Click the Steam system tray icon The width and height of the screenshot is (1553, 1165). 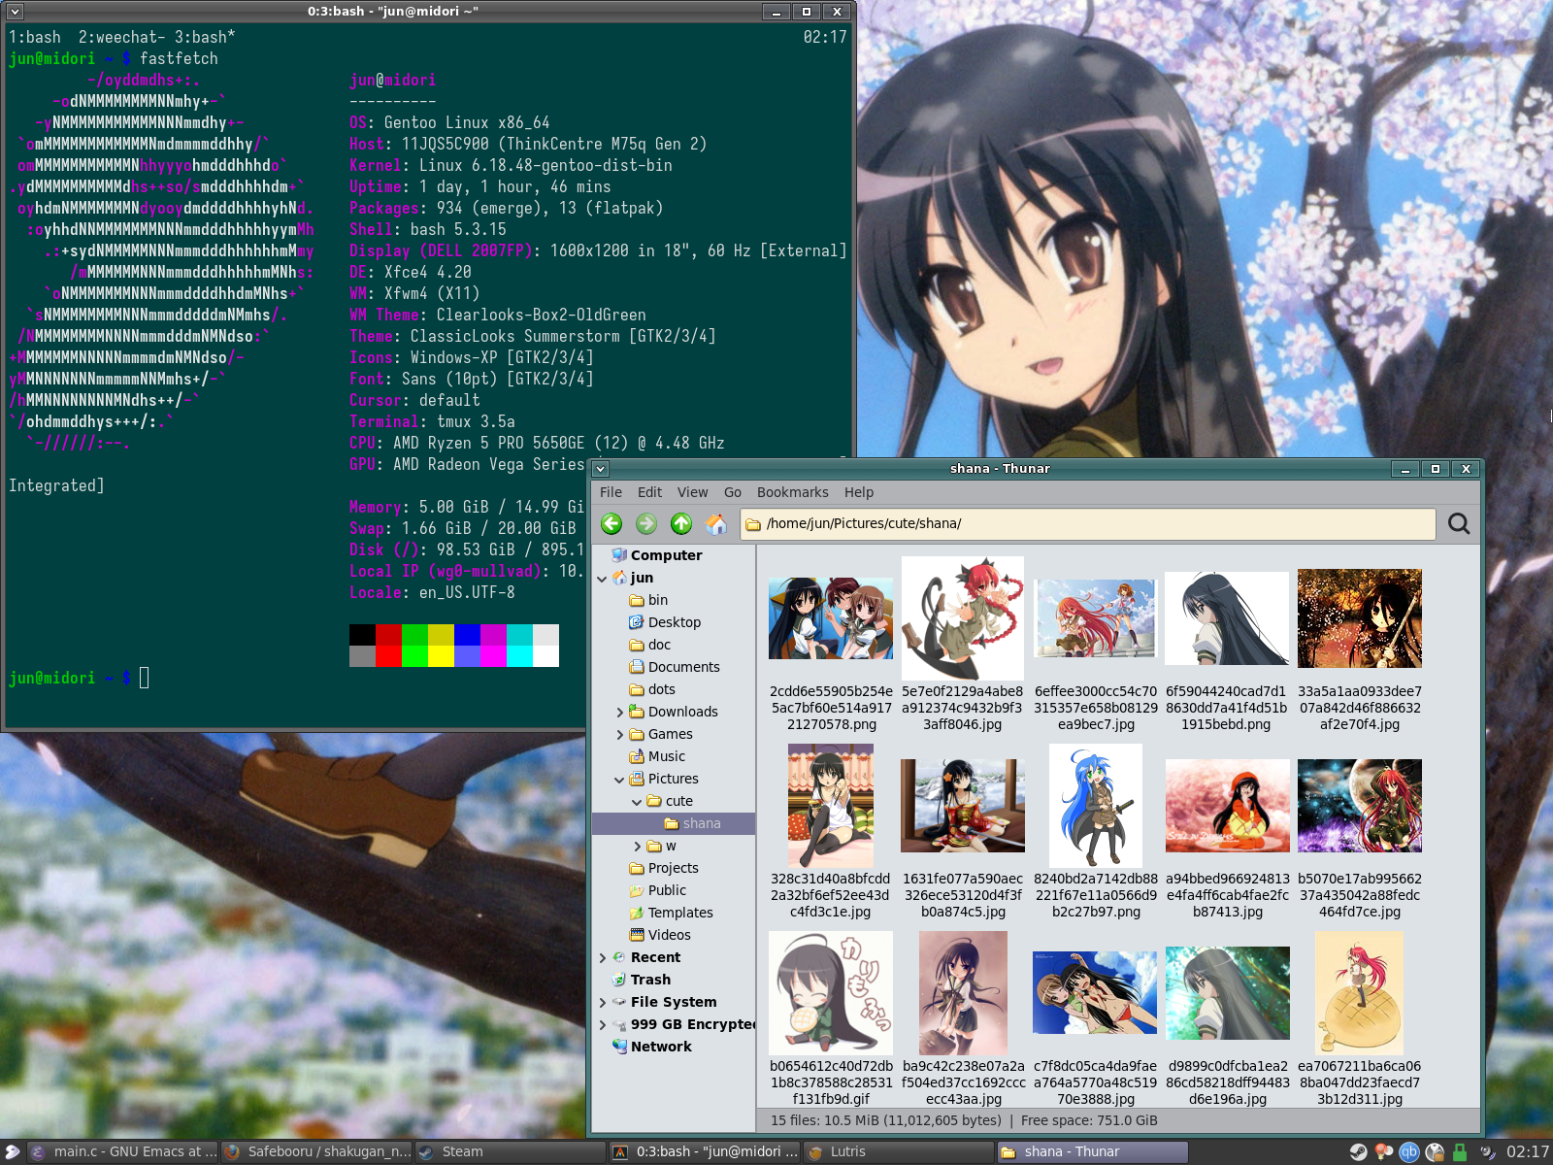1358,1151
